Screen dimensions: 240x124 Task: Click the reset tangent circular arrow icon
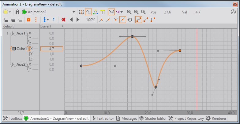tap(130, 20)
